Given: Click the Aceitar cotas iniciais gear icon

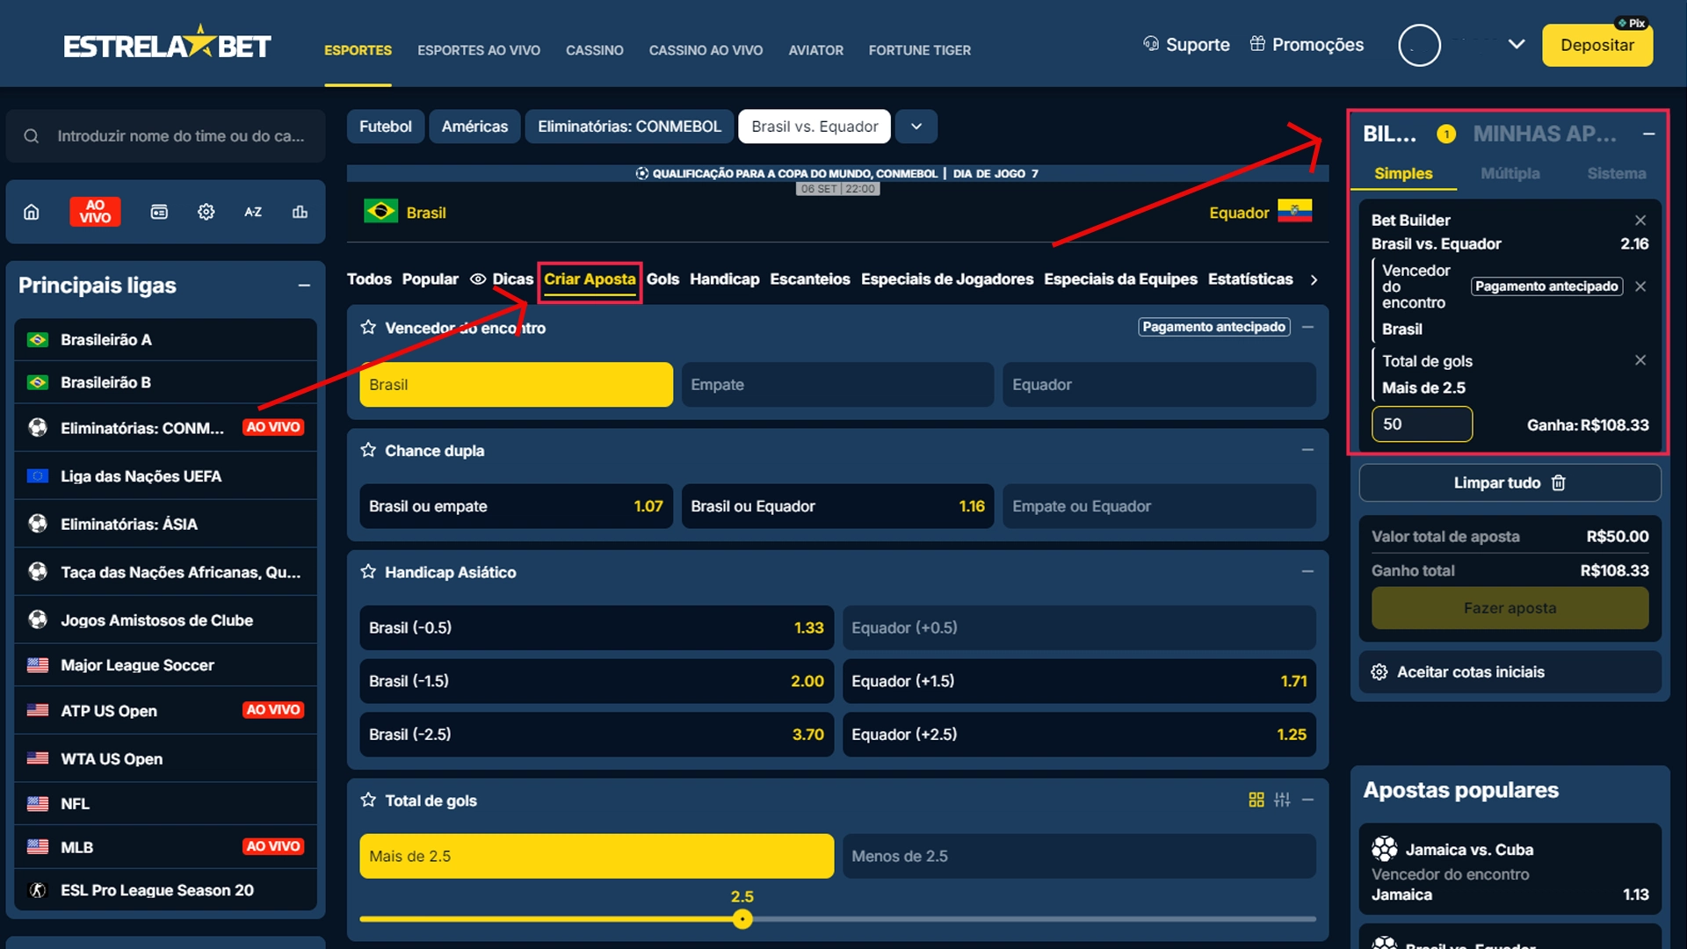Looking at the screenshot, I should (1379, 672).
